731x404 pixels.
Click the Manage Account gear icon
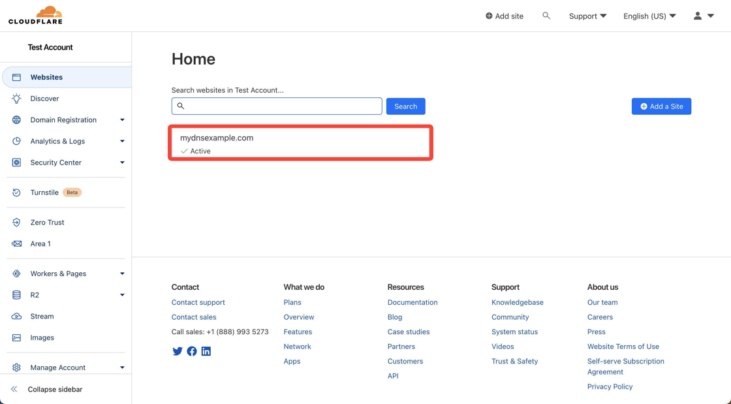pos(16,367)
